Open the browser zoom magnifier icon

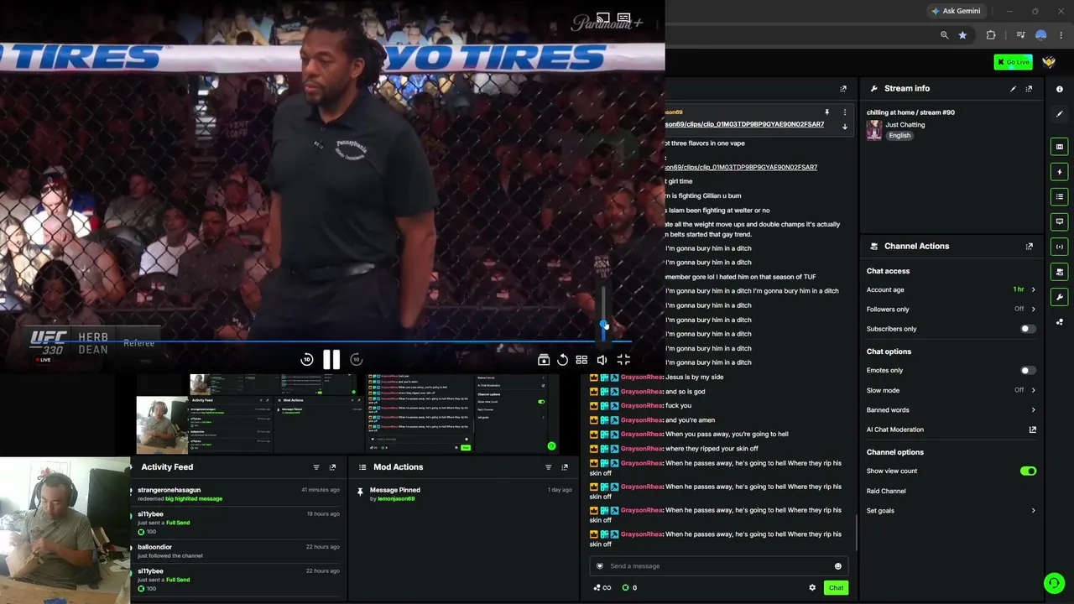(x=944, y=35)
